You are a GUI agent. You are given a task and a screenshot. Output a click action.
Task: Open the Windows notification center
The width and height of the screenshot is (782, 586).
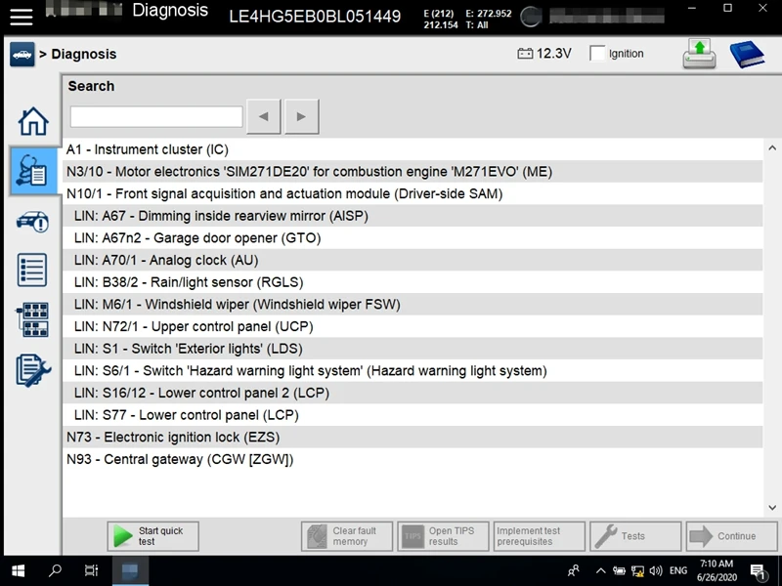point(759,571)
